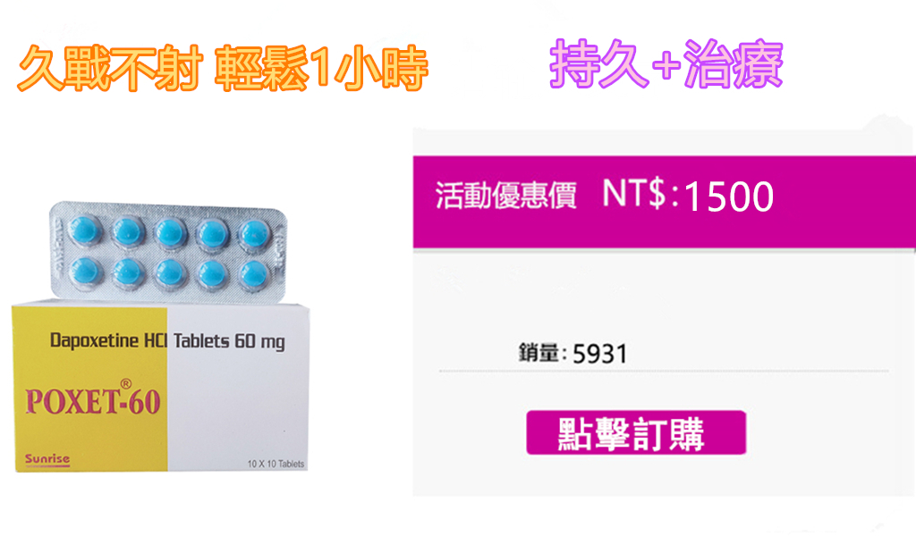Viewport: 916px width, 536px height.
Task: Click the purple 持久+治療 heading
Action: pyautogui.click(x=666, y=63)
